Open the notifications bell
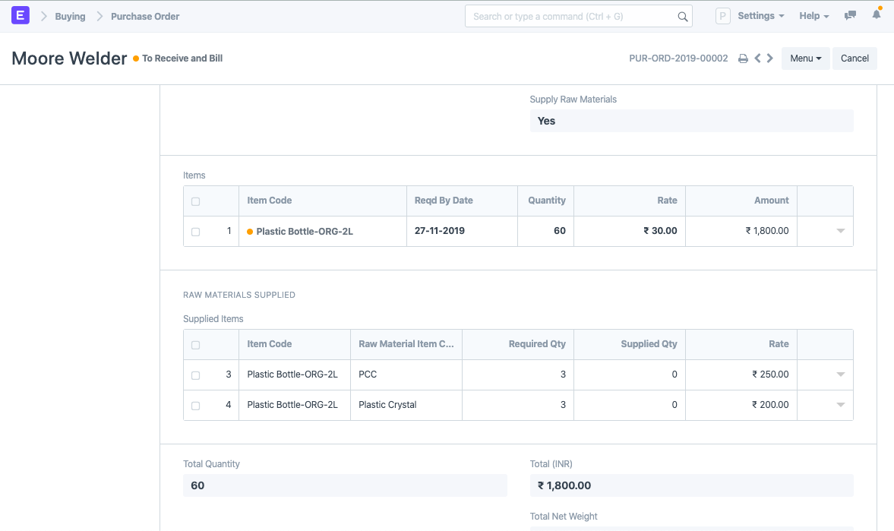The height and width of the screenshot is (531, 894). point(877,15)
